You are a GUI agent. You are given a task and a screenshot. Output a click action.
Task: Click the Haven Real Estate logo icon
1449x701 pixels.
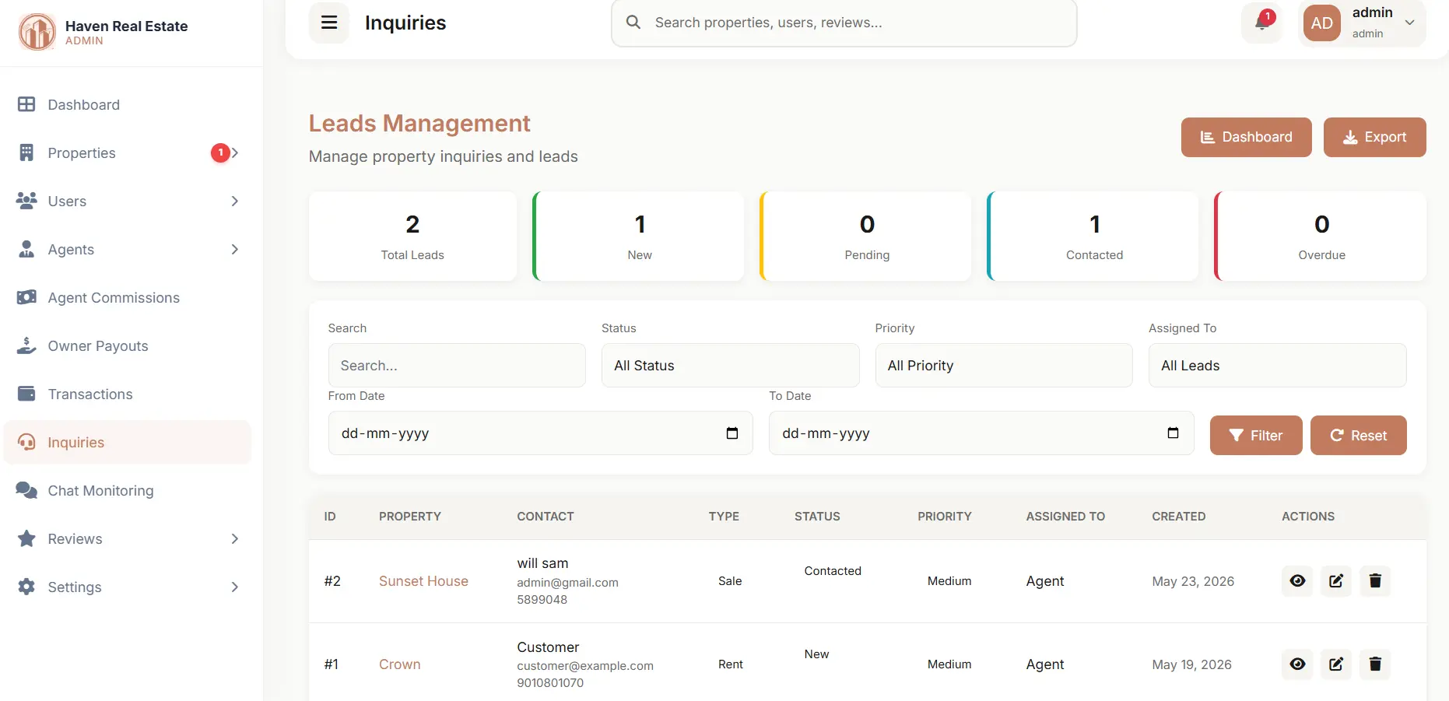pos(37,32)
